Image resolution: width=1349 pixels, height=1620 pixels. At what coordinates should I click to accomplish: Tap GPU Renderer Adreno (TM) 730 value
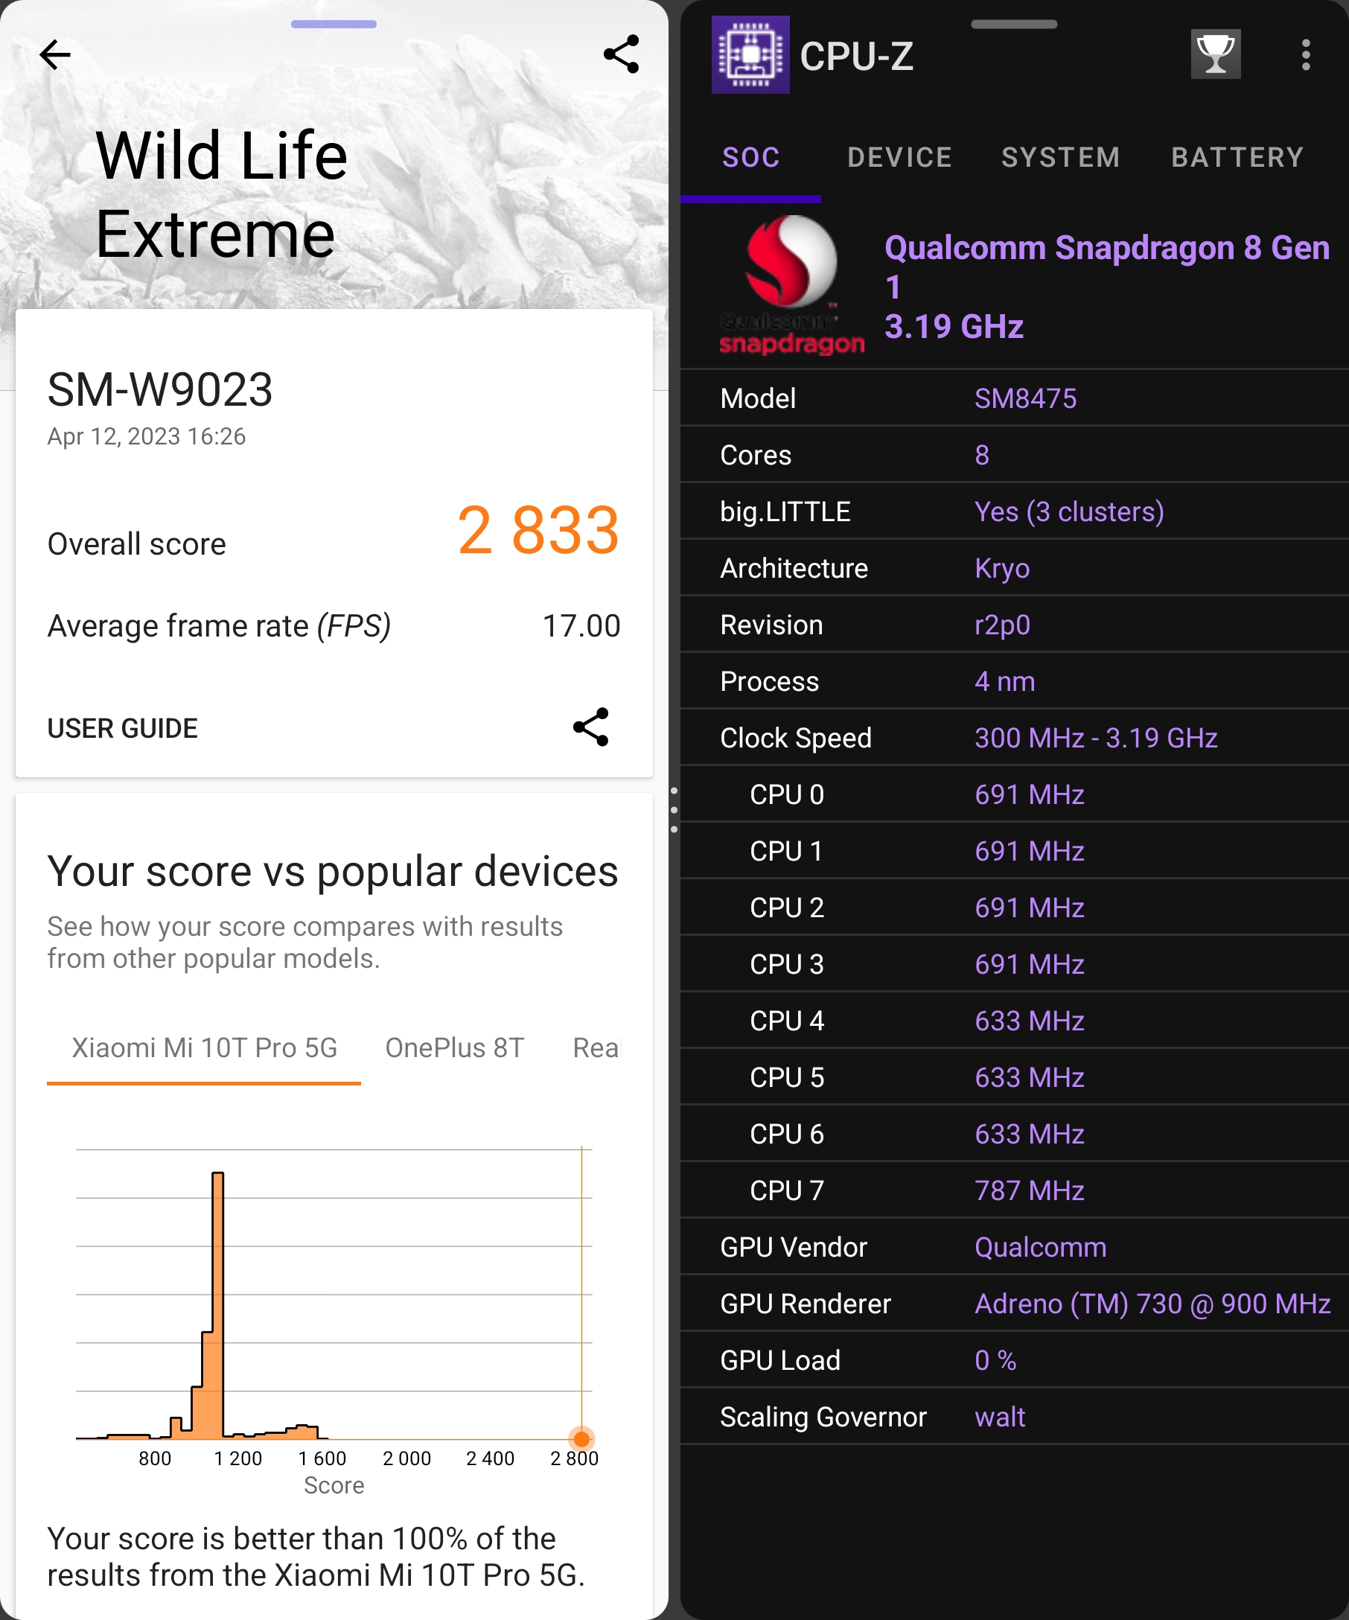(x=1152, y=1304)
